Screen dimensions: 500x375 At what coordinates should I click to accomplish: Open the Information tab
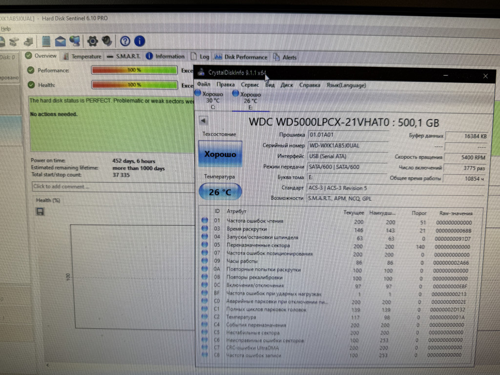(x=165, y=57)
